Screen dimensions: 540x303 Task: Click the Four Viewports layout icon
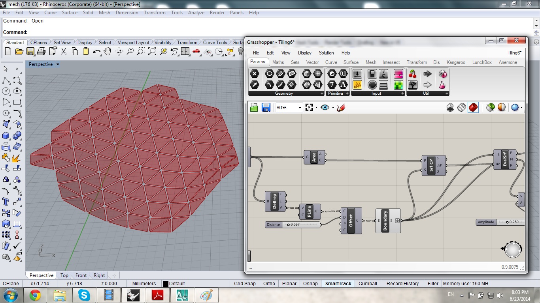[185, 52]
